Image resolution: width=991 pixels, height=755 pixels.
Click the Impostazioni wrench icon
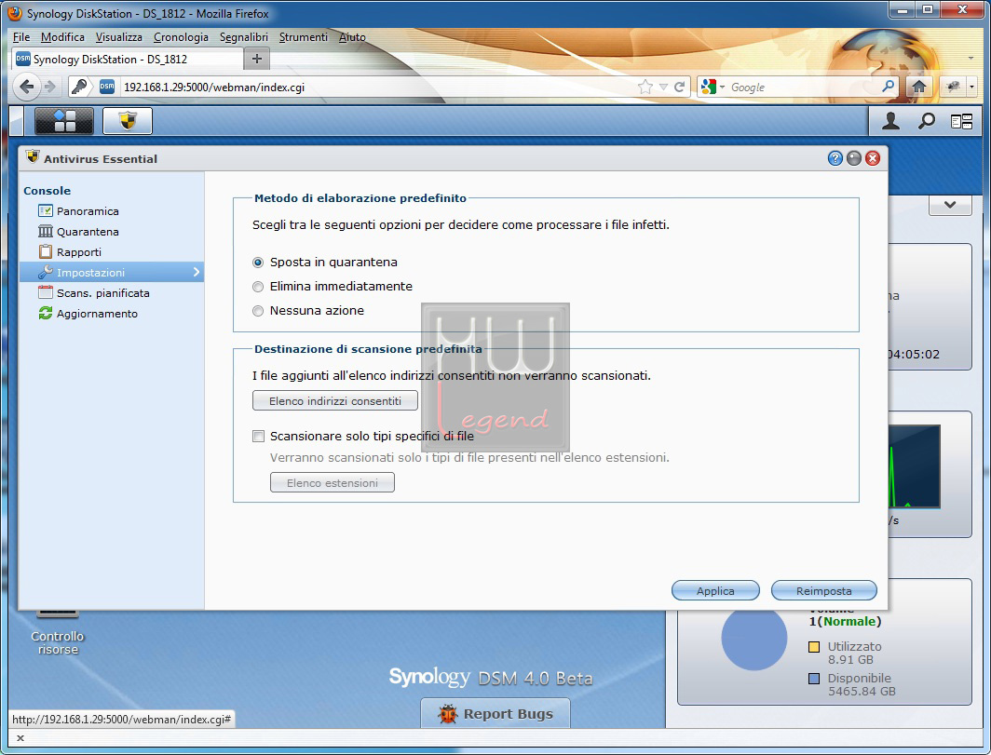tap(46, 273)
